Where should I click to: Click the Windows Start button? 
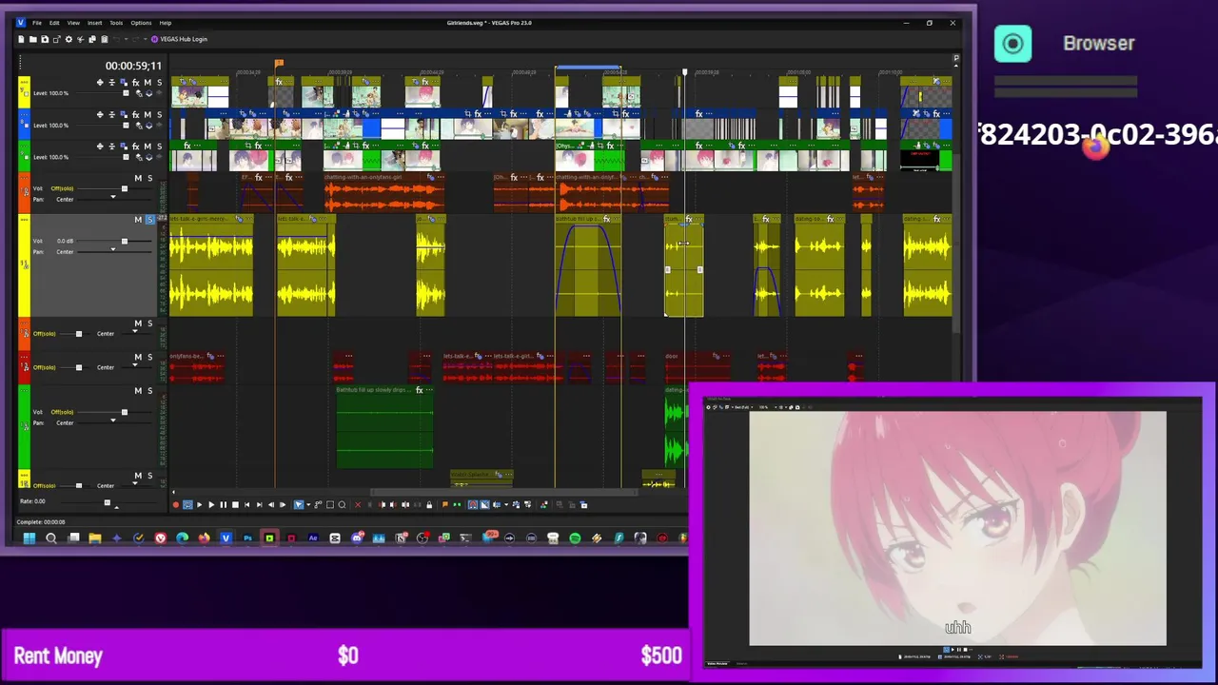[x=29, y=538]
